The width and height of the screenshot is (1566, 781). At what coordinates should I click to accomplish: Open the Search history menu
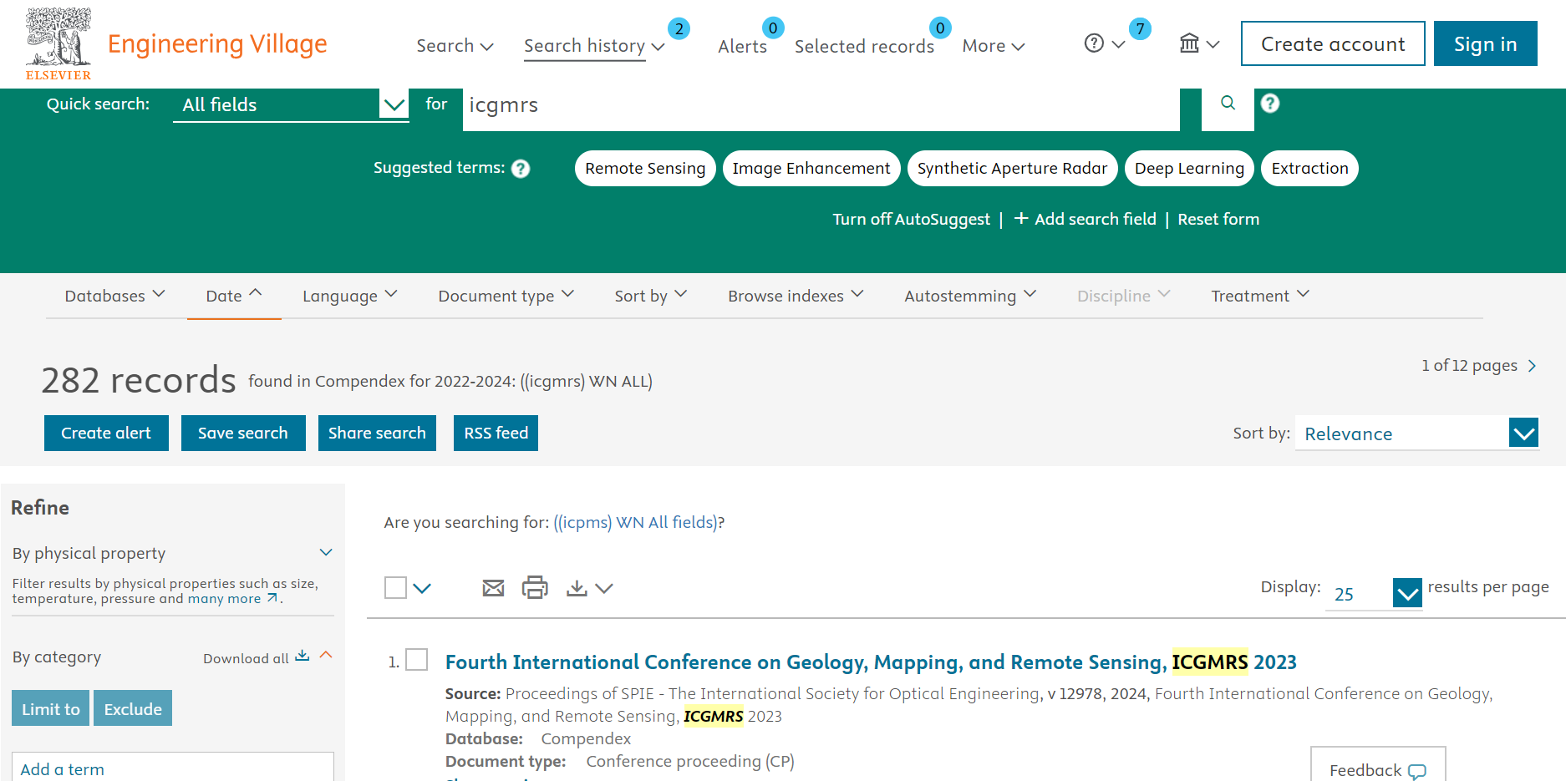coord(594,45)
